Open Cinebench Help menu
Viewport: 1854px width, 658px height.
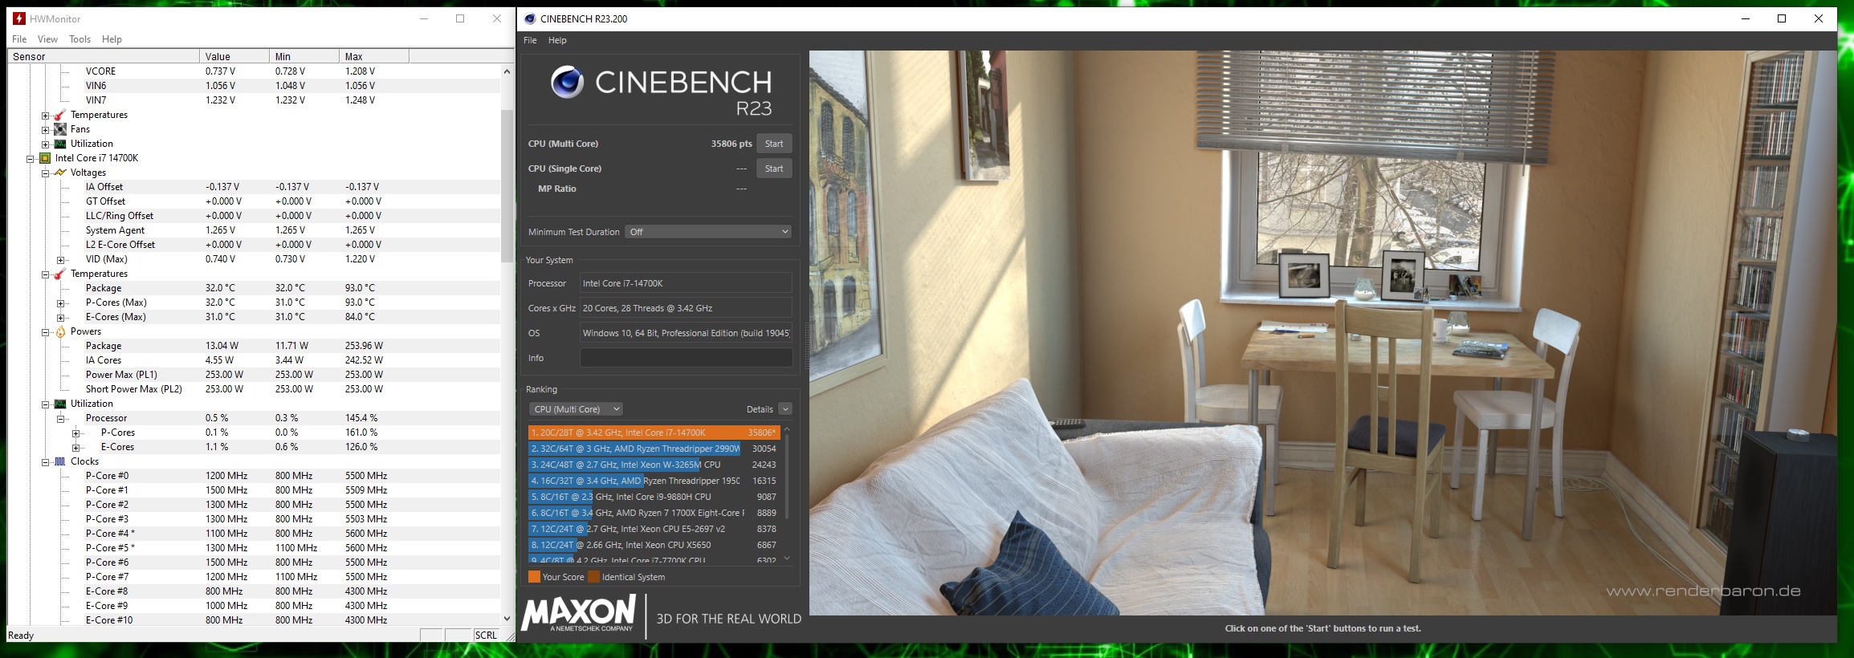pos(557,40)
